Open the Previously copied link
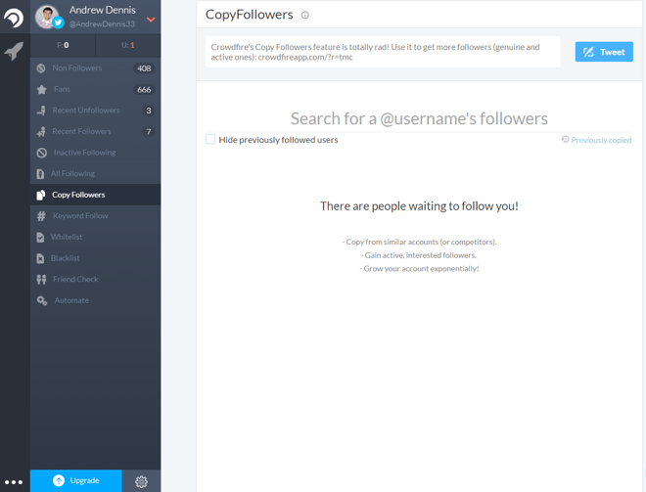This screenshot has height=492, width=646. (x=601, y=141)
